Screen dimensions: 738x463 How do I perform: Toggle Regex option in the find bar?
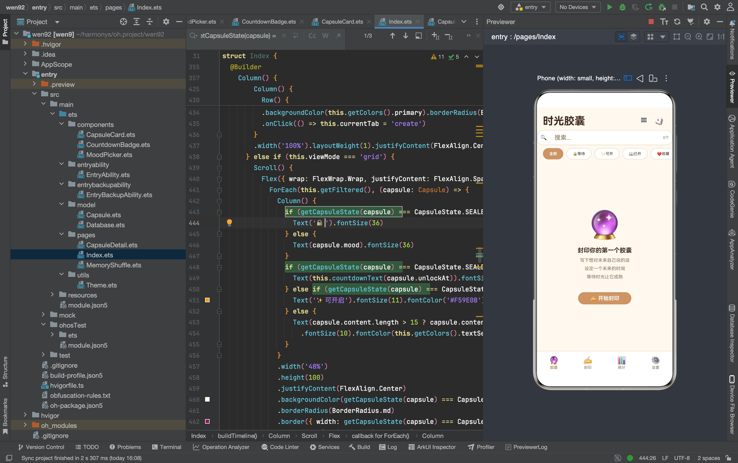338,36
